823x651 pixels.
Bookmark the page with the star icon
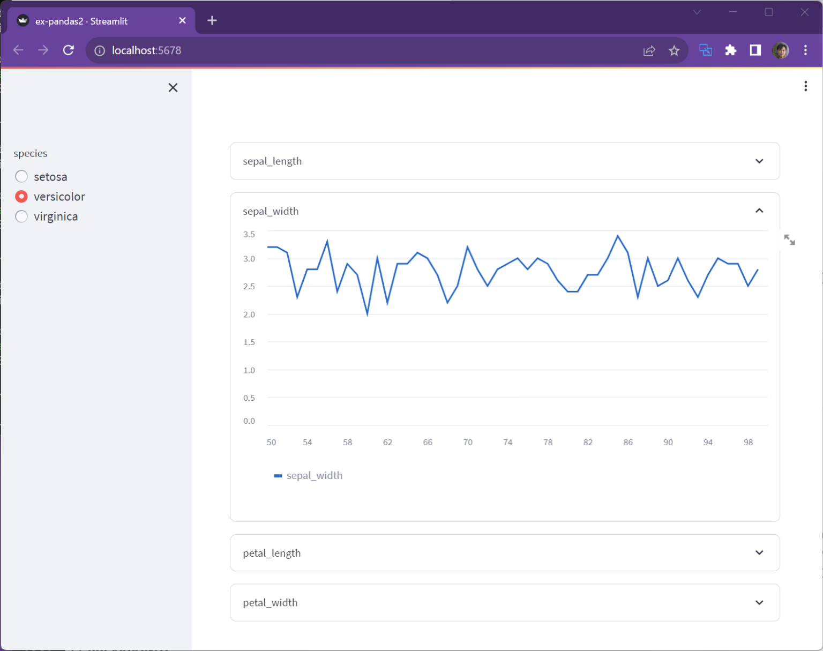point(674,50)
